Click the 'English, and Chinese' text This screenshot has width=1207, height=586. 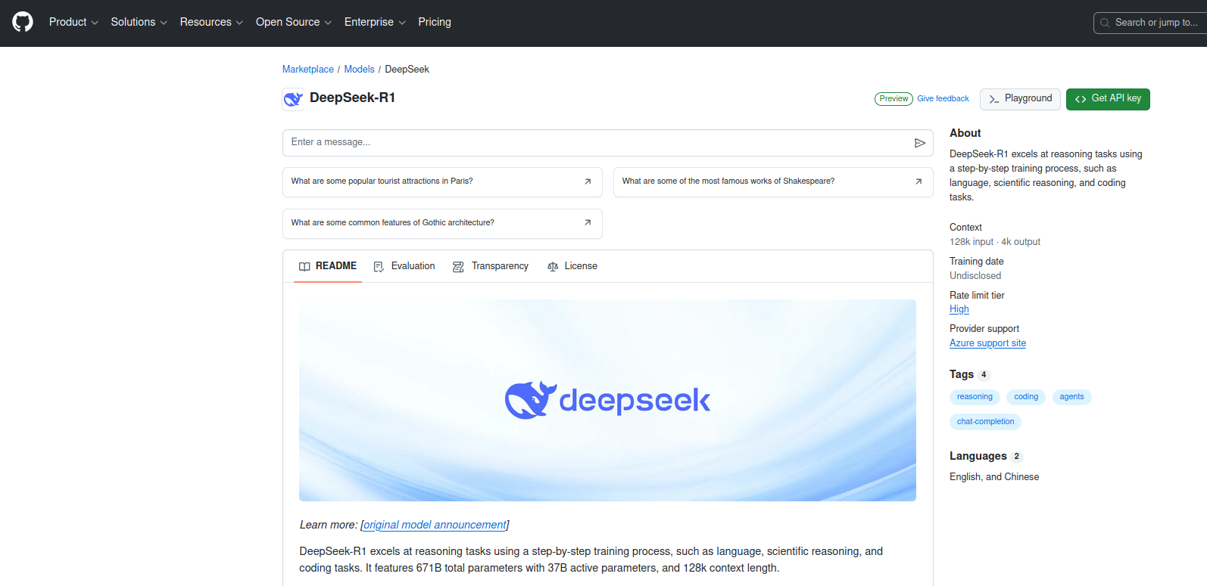994,477
